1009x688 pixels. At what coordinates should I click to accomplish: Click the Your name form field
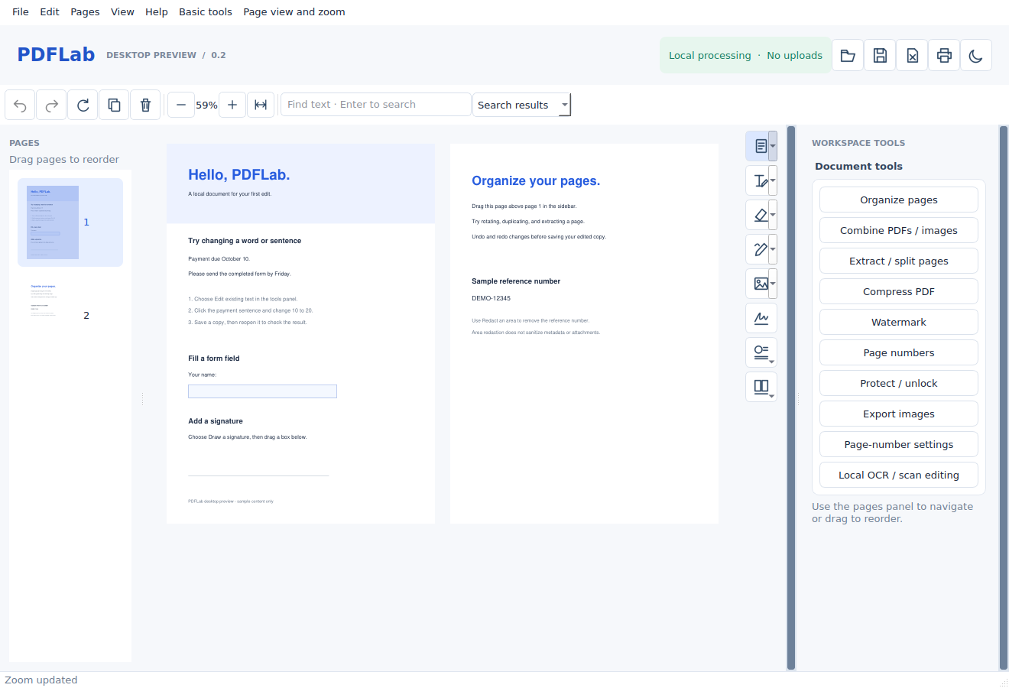click(x=262, y=391)
